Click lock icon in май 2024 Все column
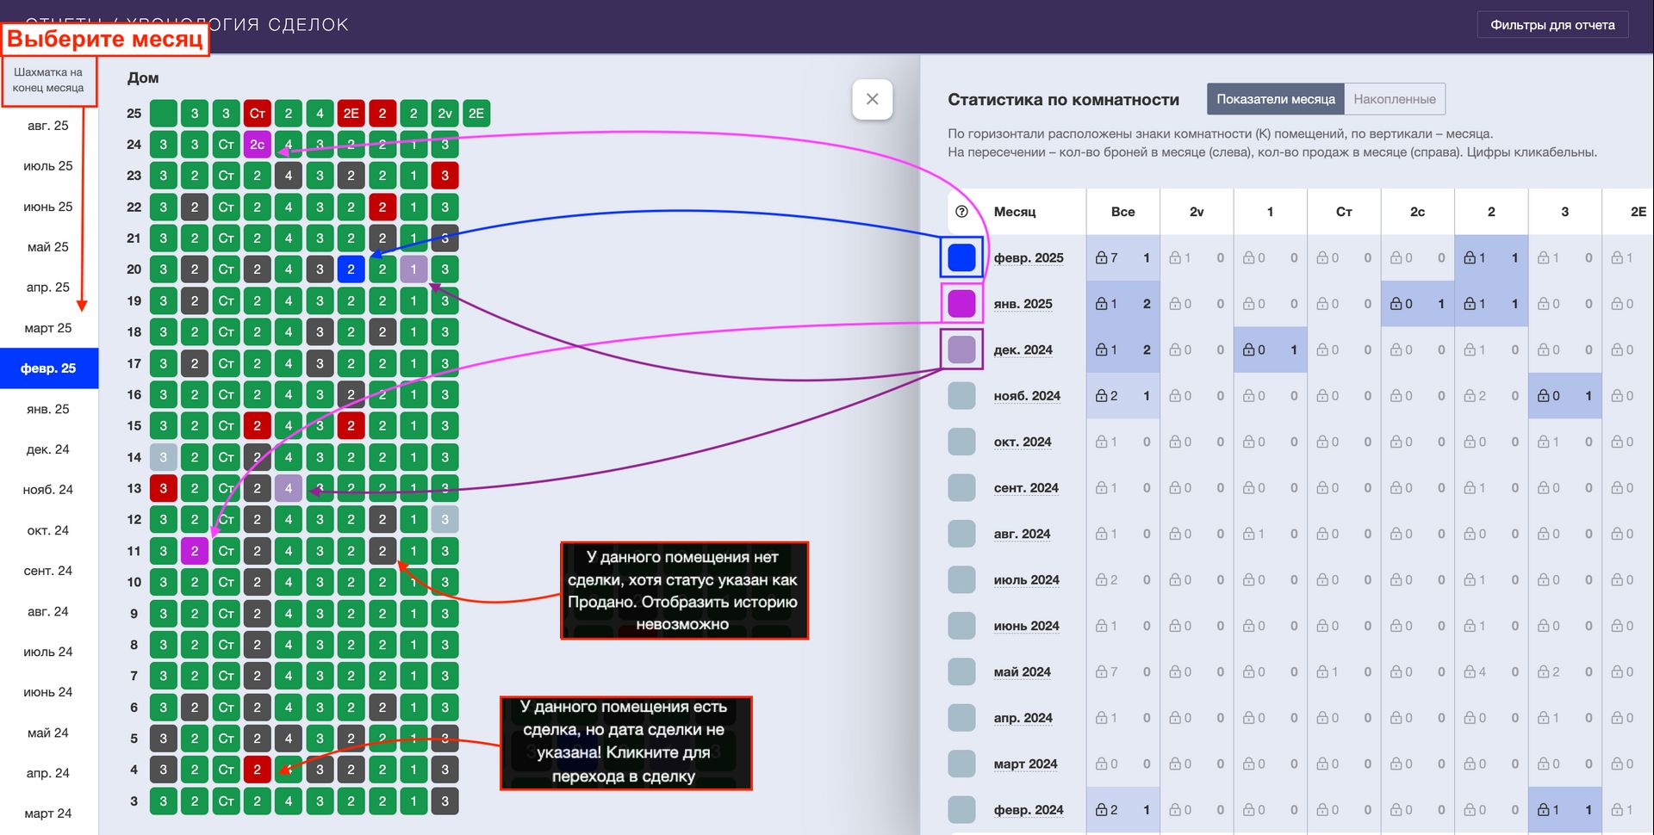 pyautogui.click(x=1101, y=672)
